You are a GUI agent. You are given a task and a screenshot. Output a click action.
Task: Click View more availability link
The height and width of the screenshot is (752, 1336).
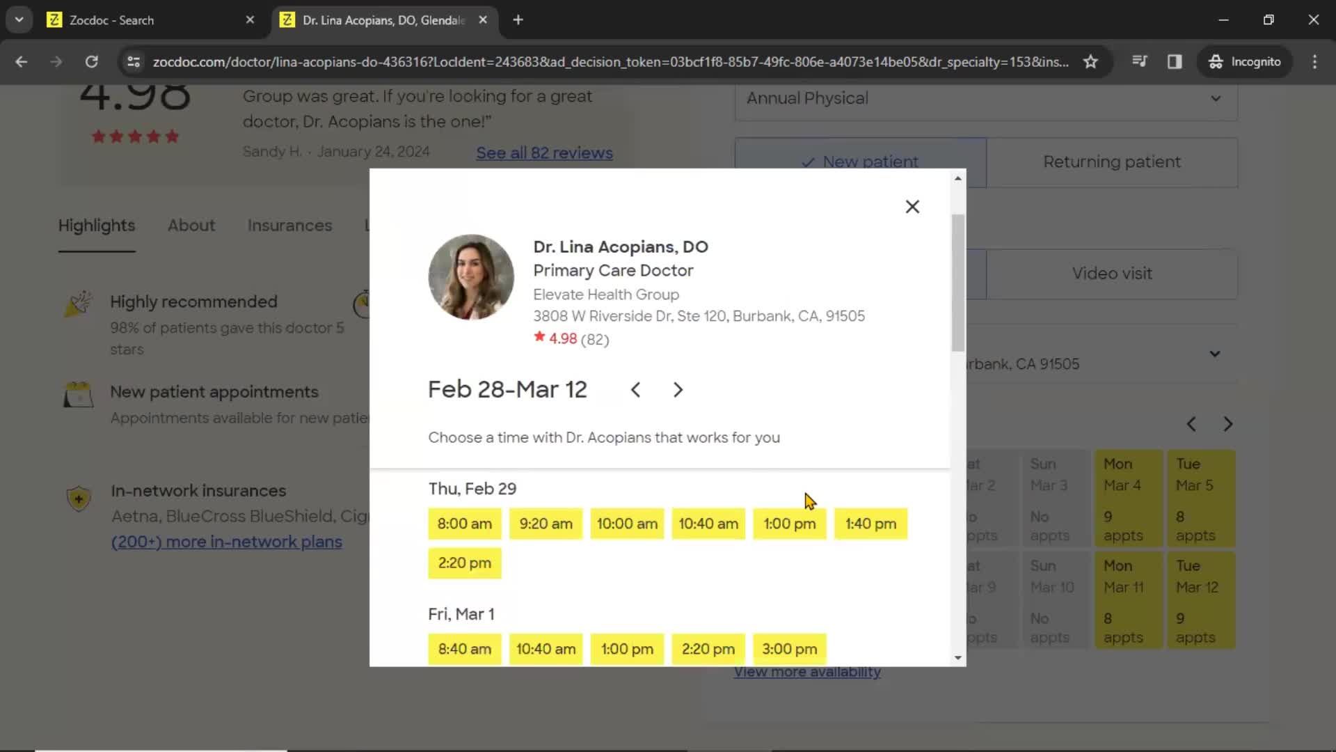click(x=807, y=673)
